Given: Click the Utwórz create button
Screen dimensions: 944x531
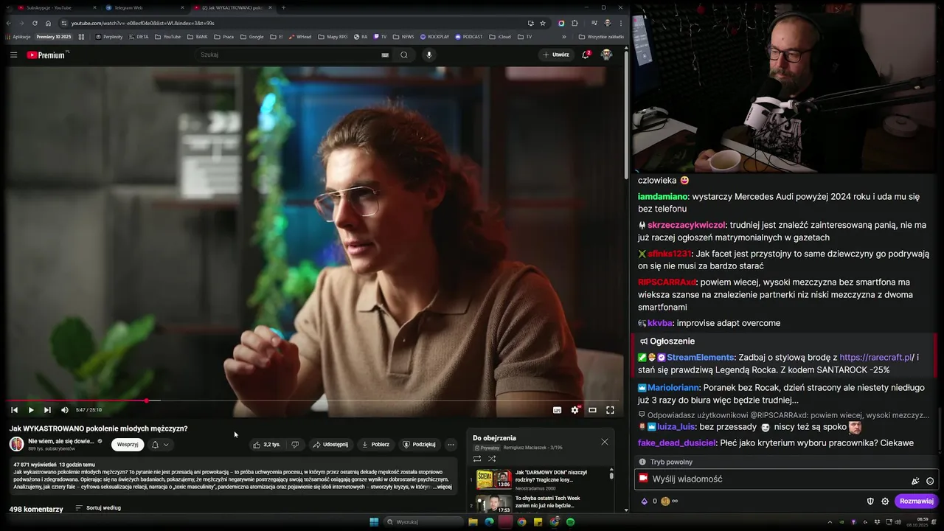Looking at the screenshot, I should point(556,55).
